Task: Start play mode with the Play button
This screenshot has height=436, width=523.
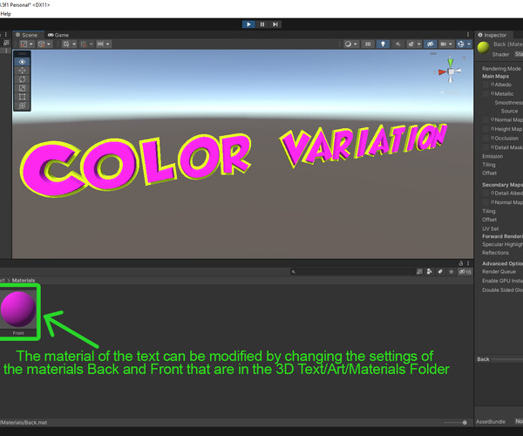Action: click(248, 24)
